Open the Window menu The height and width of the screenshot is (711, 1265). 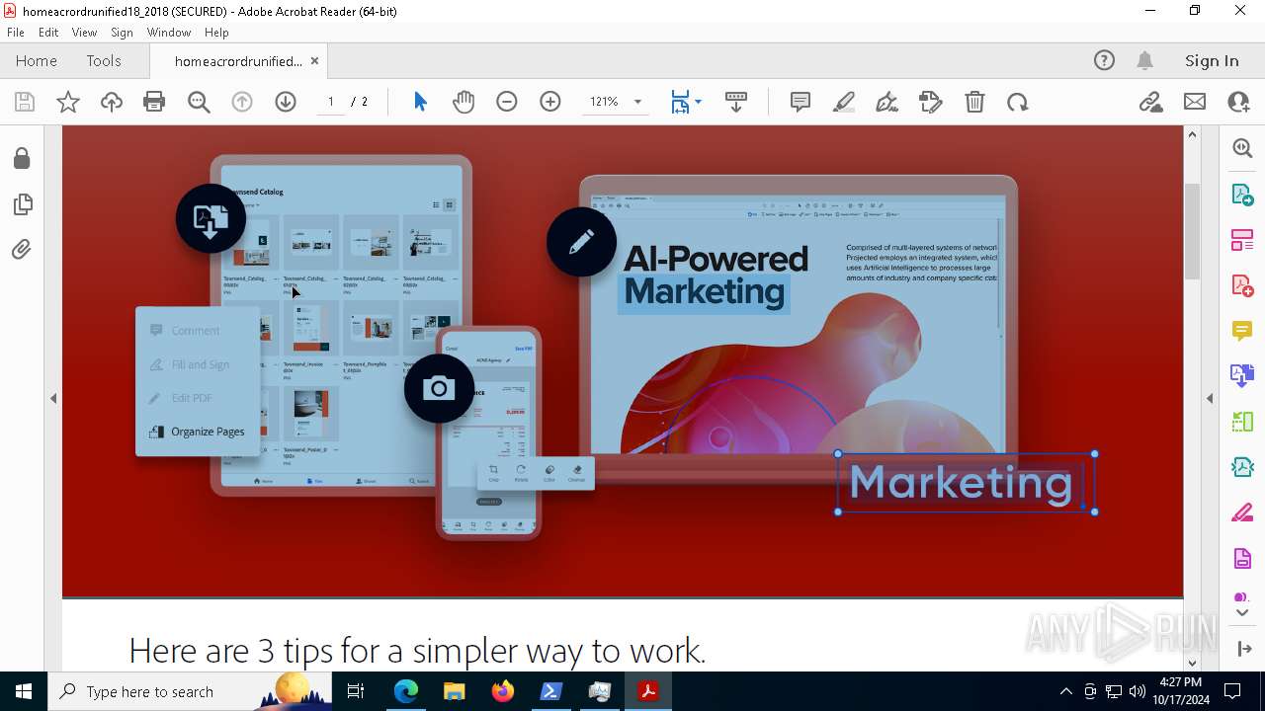click(169, 32)
